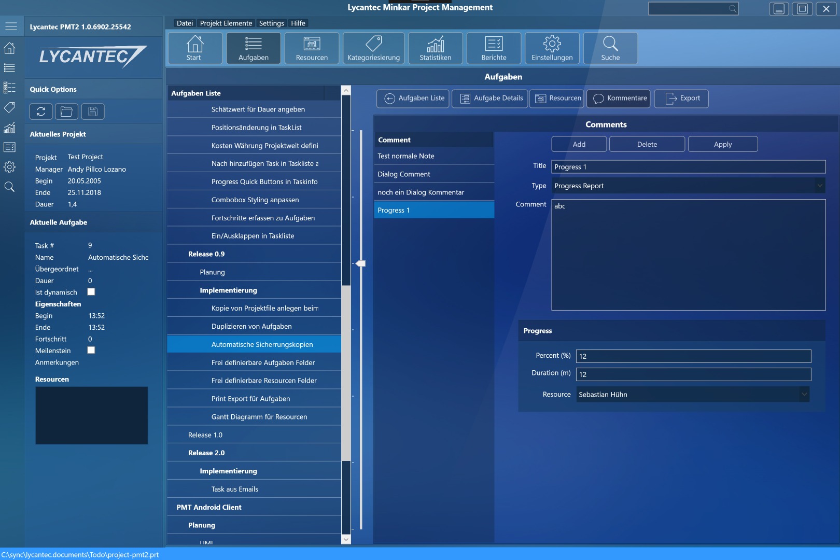This screenshot has height=560, width=840.
Task: Select PMT Android Client tree node
Action: pyautogui.click(x=254, y=507)
